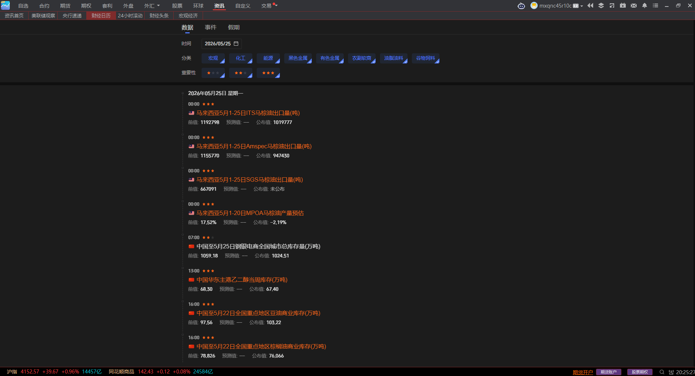Click the 股票期权 button

click(x=640, y=372)
